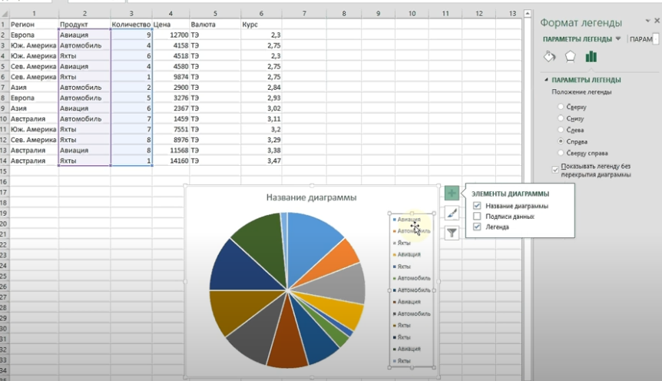Open task pane options arrow beside close
This screenshot has height=381, width=662.
click(x=647, y=22)
